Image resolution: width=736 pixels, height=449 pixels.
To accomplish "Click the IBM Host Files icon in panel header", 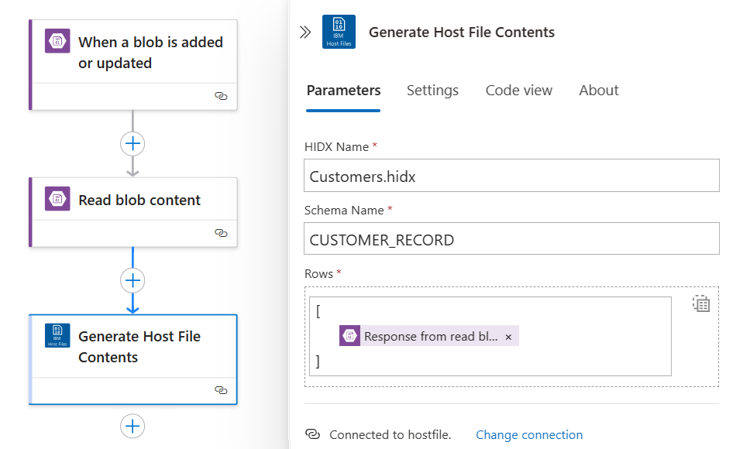I will tap(339, 32).
